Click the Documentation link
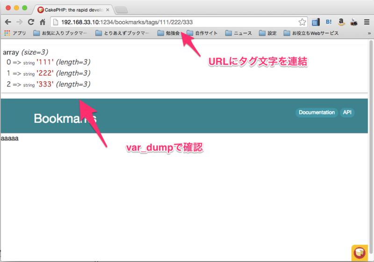 click(317, 113)
